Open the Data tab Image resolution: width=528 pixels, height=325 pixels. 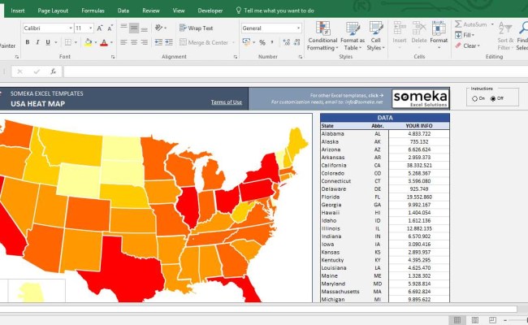point(123,11)
